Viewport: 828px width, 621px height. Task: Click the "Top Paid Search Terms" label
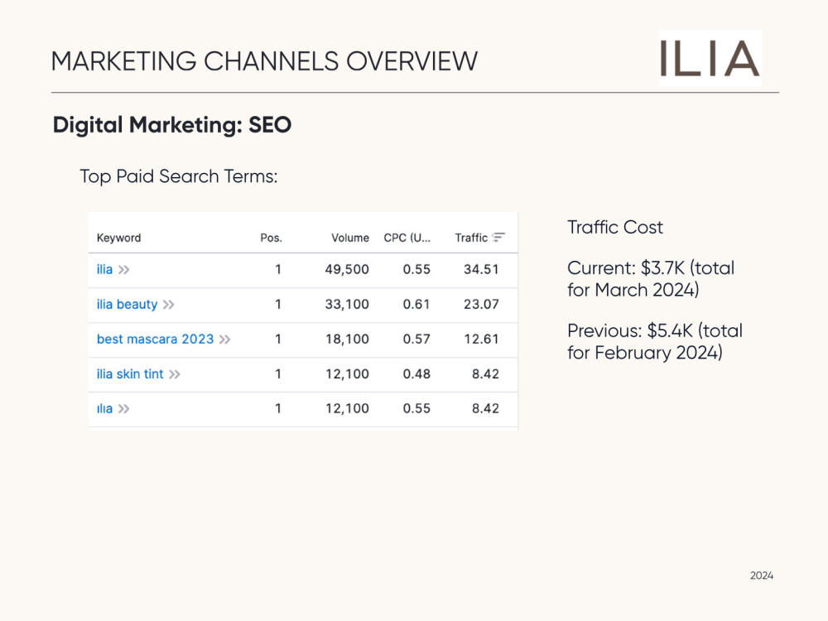point(178,176)
